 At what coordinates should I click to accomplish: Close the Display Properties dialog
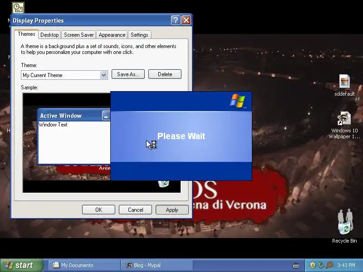(x=186, y=20)
